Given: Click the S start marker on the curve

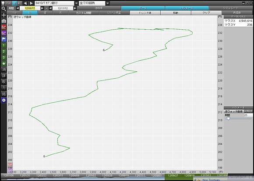Looking at the screenshot, I should pos(44,157).
